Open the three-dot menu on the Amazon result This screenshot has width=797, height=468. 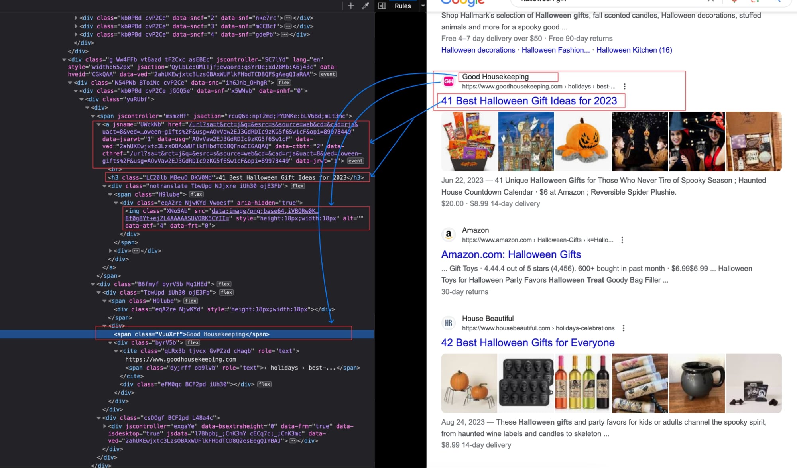[x=623, y=240]
